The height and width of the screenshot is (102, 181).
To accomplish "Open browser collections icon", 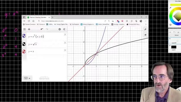I will [136, 21].
